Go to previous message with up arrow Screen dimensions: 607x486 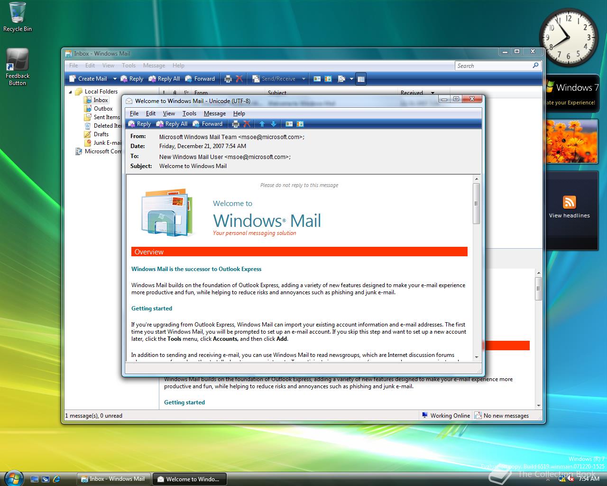pyautogui.click(x=262, y=124)
